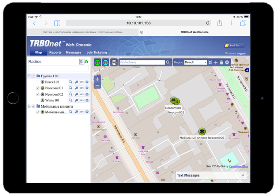This screenshot has width=276, height=196.
Task: Request GPS for White101
Action: (x=82, y=100)
